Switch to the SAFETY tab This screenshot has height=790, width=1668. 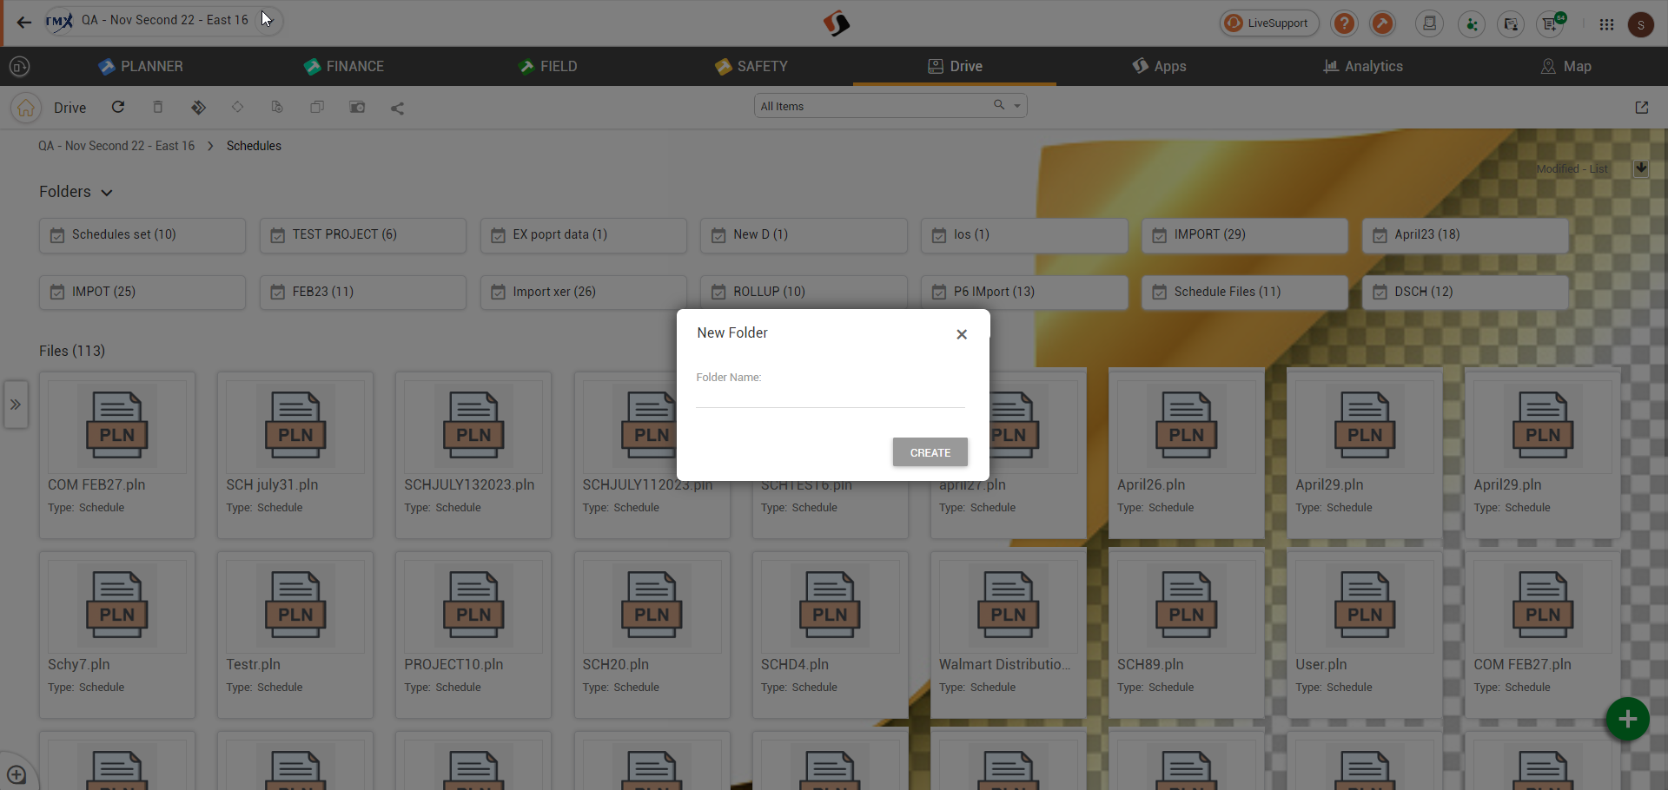tap(751, 66)
